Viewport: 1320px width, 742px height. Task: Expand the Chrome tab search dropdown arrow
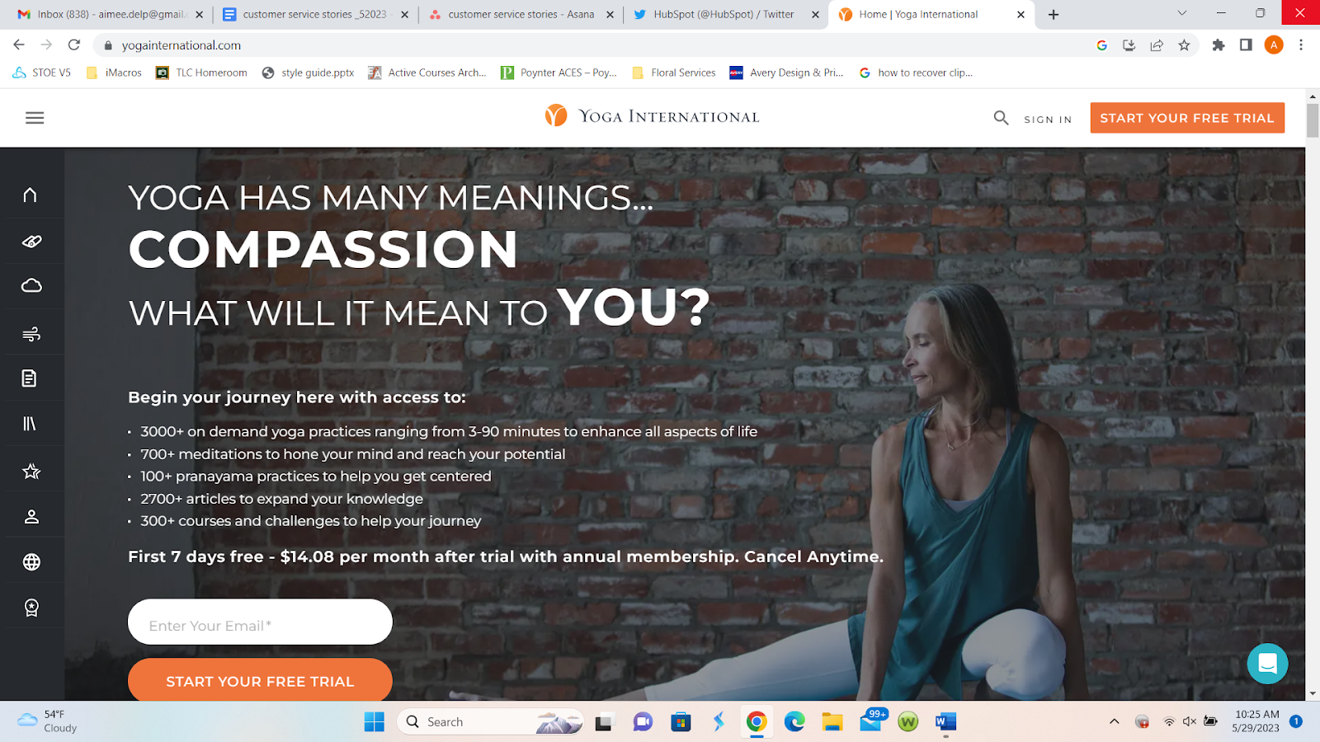[x=1181, y=13]
